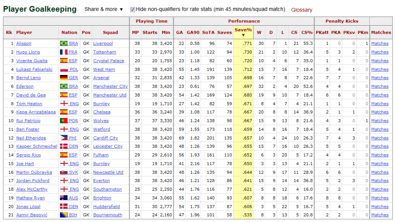
Task: Open Matches link for Jordan Pickford
Action: pyautogui.click(x=380, y=181)
